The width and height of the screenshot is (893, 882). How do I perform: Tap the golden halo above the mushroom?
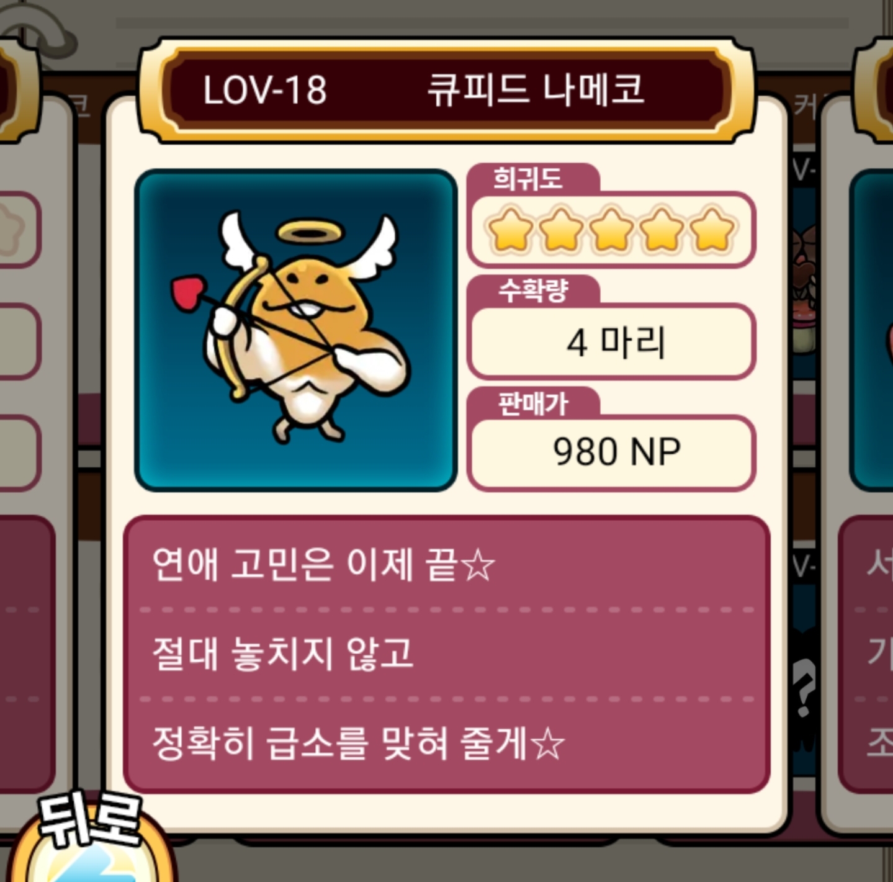click(x=309, y=233)
